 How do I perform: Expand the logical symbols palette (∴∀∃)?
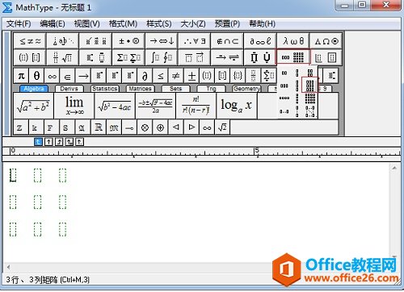(x=194, y=41)
